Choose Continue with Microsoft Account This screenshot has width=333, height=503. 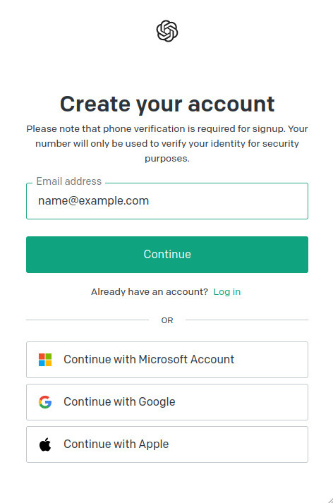coord(167,360)
